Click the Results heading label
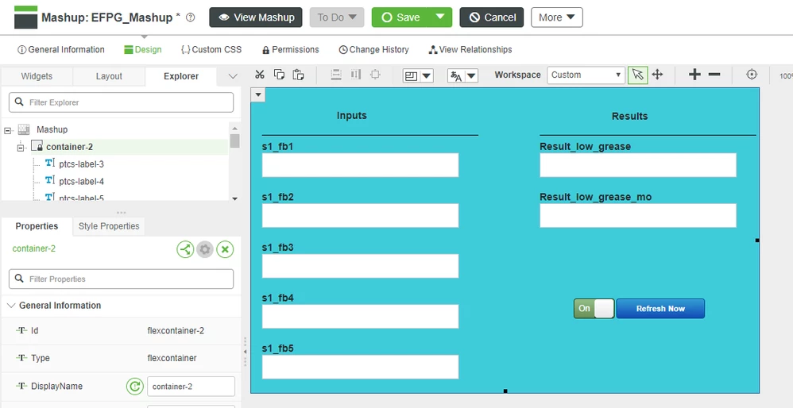 [629, 116]
